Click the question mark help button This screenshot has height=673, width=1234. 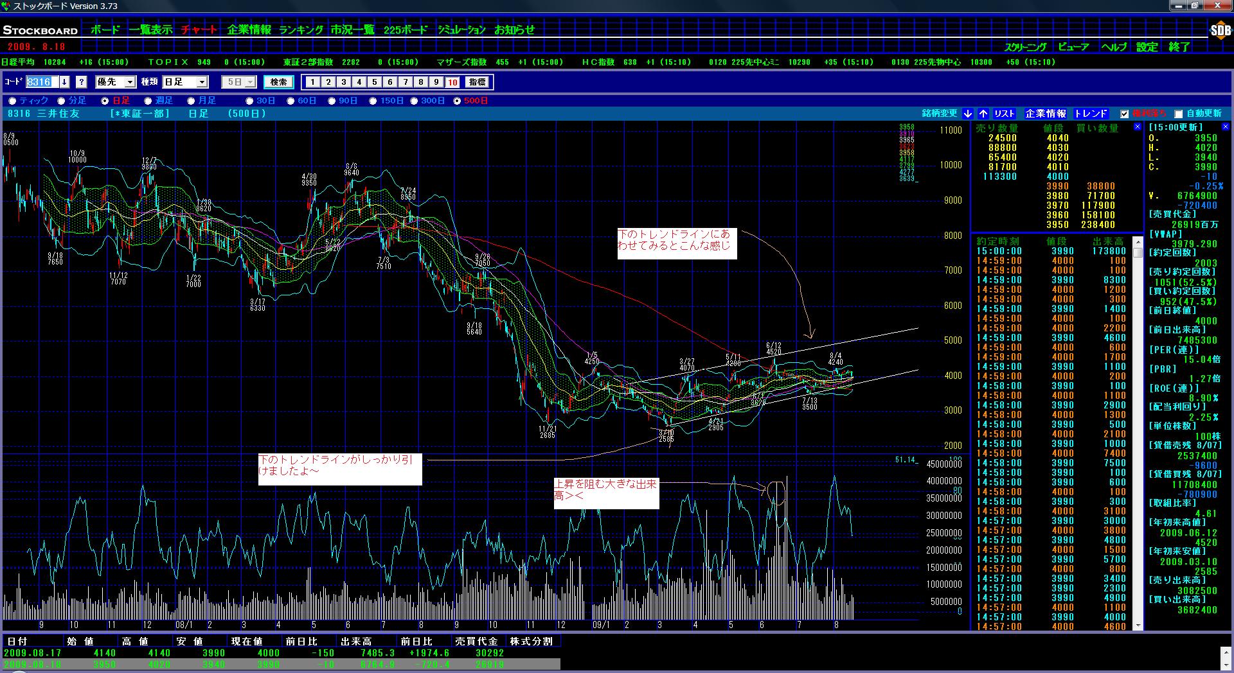[x=82, y=82]
